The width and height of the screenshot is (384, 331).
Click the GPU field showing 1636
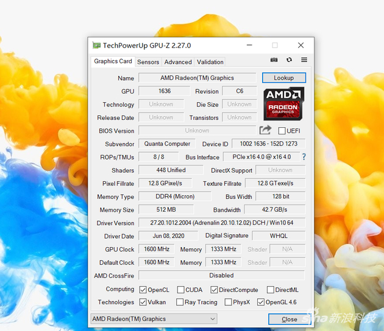(x=165, y=91)
